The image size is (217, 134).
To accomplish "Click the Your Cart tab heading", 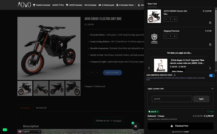I will pyautogui.click(x=152, y=4).
